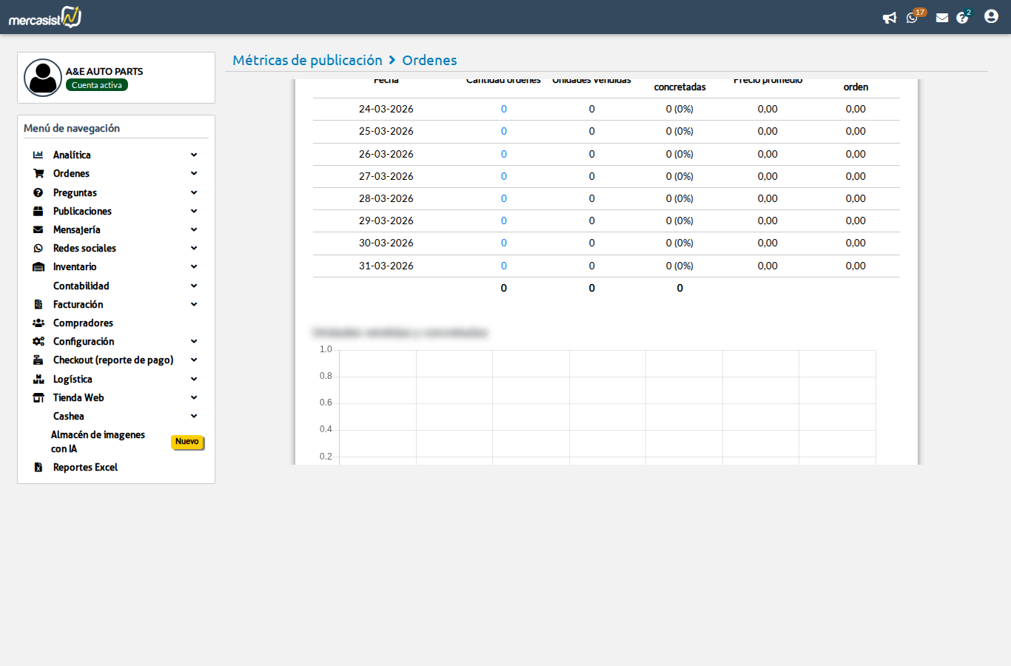The width and height of the screenshot is (1011, 666).
Task: Click the Checkout cash register icon
Action: click(38, 360)
